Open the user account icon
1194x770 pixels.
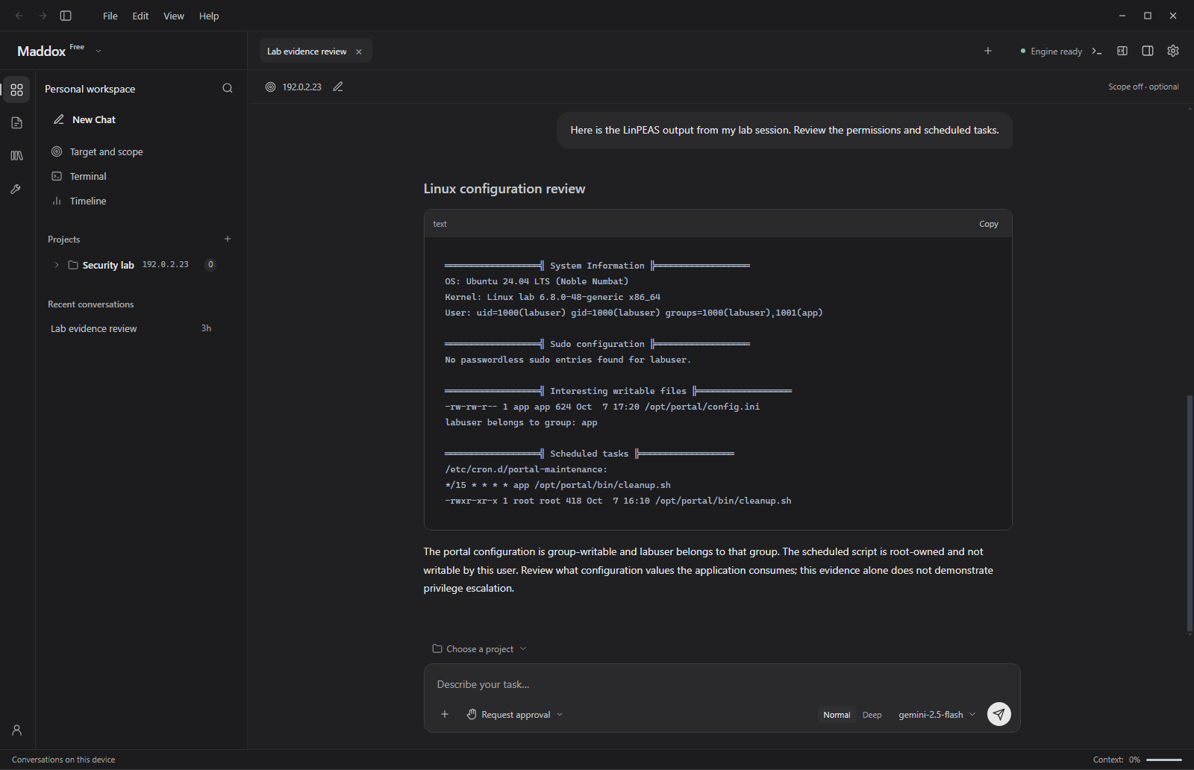tap(17, 730)
